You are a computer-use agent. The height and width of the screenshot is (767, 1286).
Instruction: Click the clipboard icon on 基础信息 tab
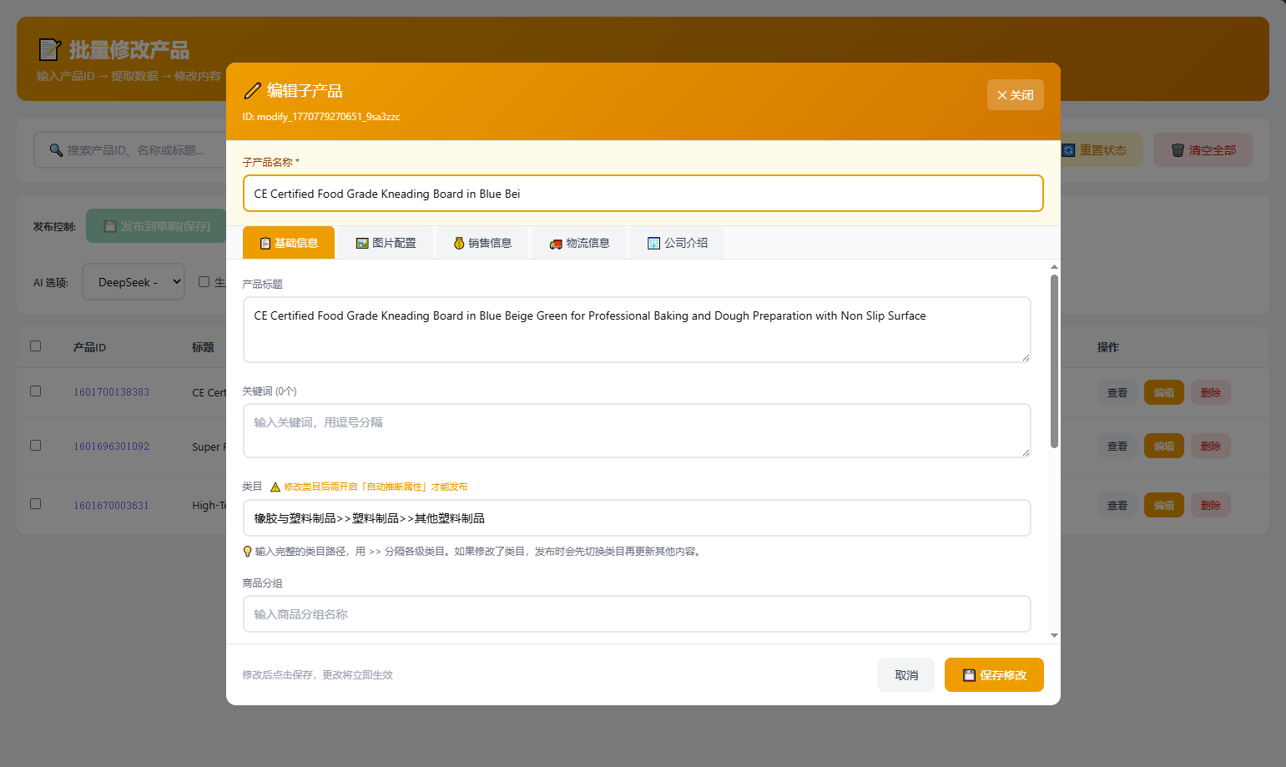pyautogui.click(x=265, y=244)
